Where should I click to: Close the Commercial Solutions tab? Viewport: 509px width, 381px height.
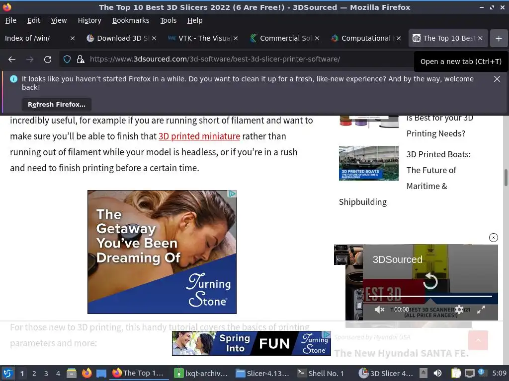pos(317,38)
